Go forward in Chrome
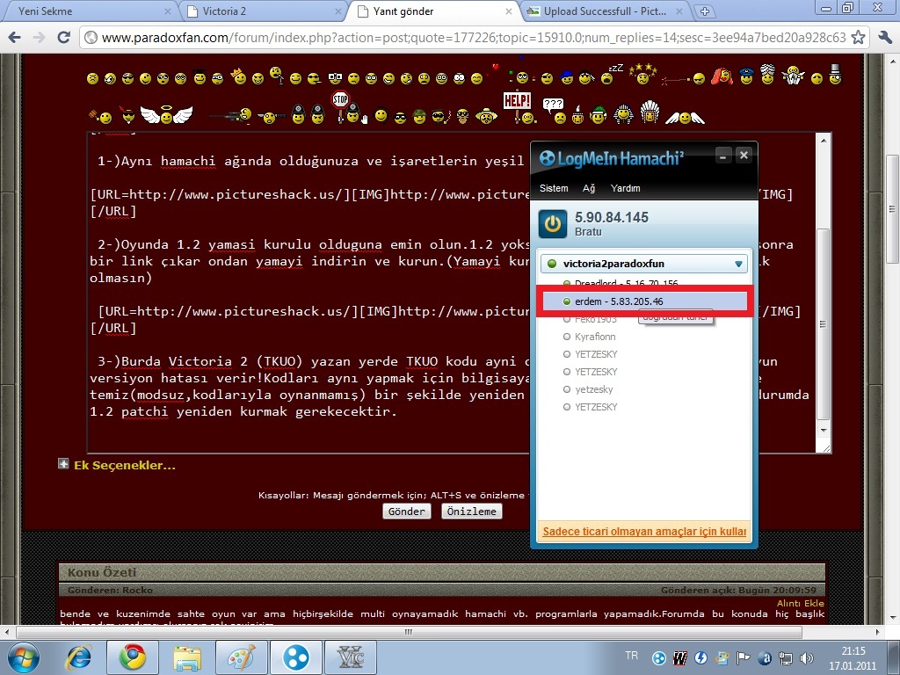900x675 pixels. pyautogui.click(x=39, y=37)
